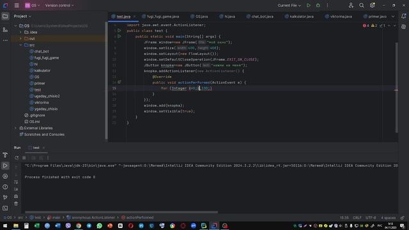Viewport: 409px width, 230px height.
Task: Expand External Libraries node
Action: [15, 128]
